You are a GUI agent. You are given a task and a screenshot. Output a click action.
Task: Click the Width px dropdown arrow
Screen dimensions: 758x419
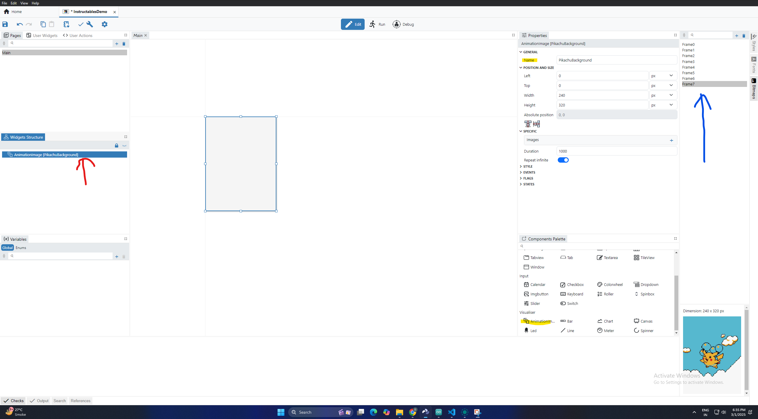671,95
